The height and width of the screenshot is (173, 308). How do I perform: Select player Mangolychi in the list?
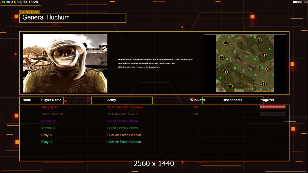[49, 107]
